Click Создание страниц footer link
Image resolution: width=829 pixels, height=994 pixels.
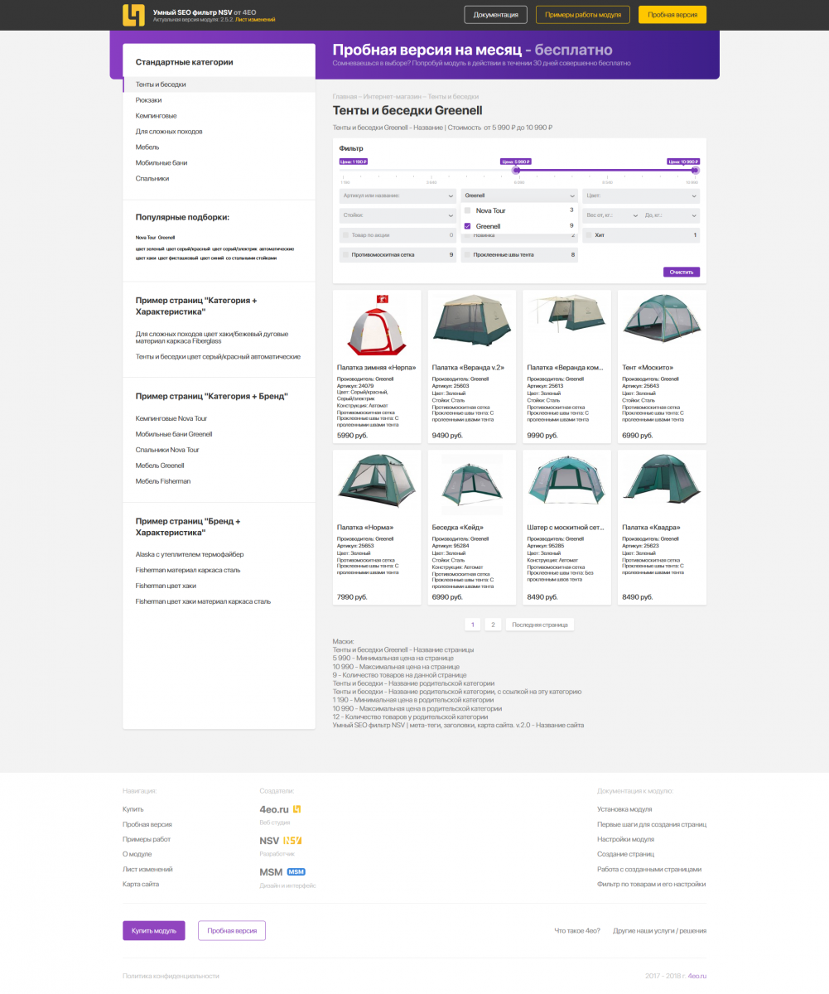(x=625, y=854)
